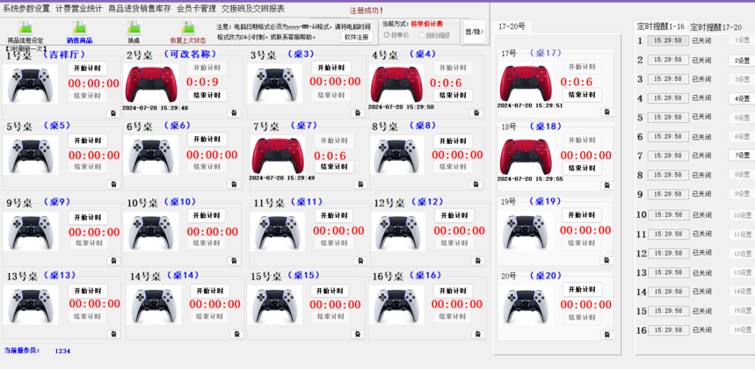
Task: Click the 备 note button of table 13
Action: pos(113,335)
